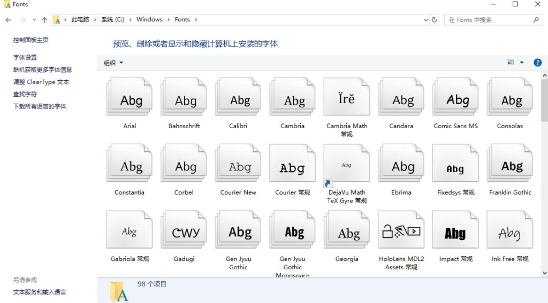548x303 pixels.
Task: Open the 组织 dropdown menu
Action: tap(113, 63)
